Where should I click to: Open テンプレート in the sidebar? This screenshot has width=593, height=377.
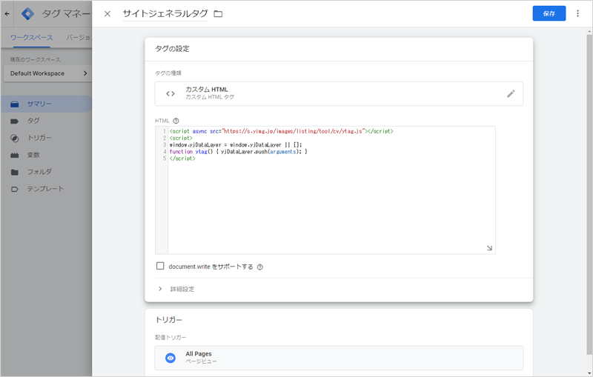coord(46,189)
